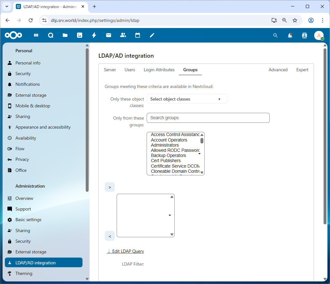
Task: Click the notifications bell icon
Action: coord(290,35)
